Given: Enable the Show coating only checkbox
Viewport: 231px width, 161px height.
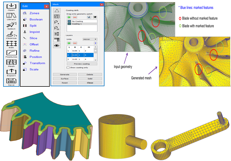Looking at the screenshot, I should click(68, 67).
